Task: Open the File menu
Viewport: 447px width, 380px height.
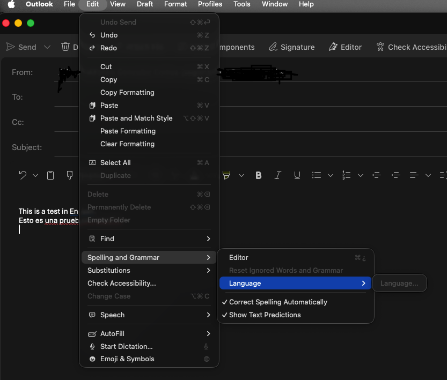Action: pyautogui.click(x=69, y=4)
